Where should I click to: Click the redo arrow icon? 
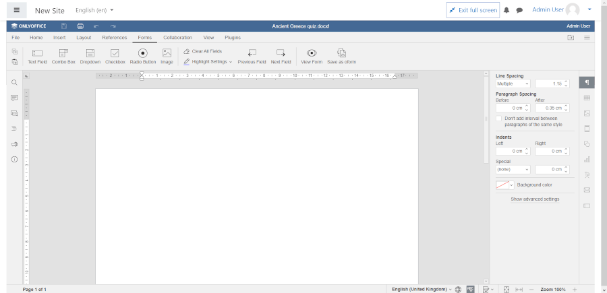tap(113, 26)
